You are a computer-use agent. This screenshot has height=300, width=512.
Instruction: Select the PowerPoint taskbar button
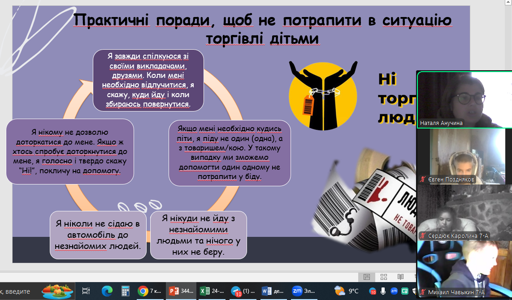tap(181, 291)
